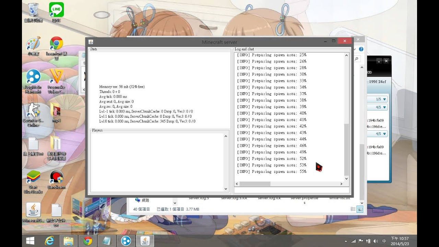Maximize the Minecraft server window
Viewport: 439px width, 247px height.
333,41
